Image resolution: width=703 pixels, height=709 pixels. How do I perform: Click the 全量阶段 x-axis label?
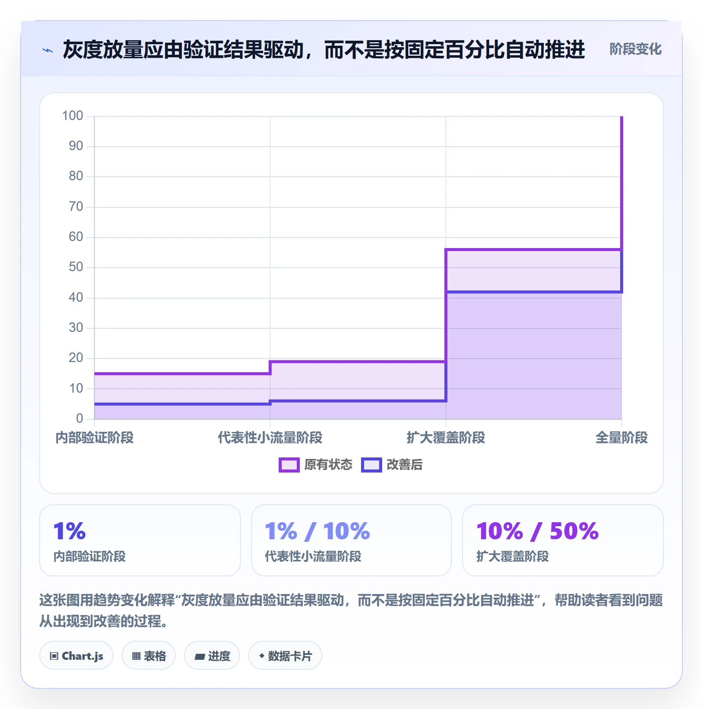622,438
